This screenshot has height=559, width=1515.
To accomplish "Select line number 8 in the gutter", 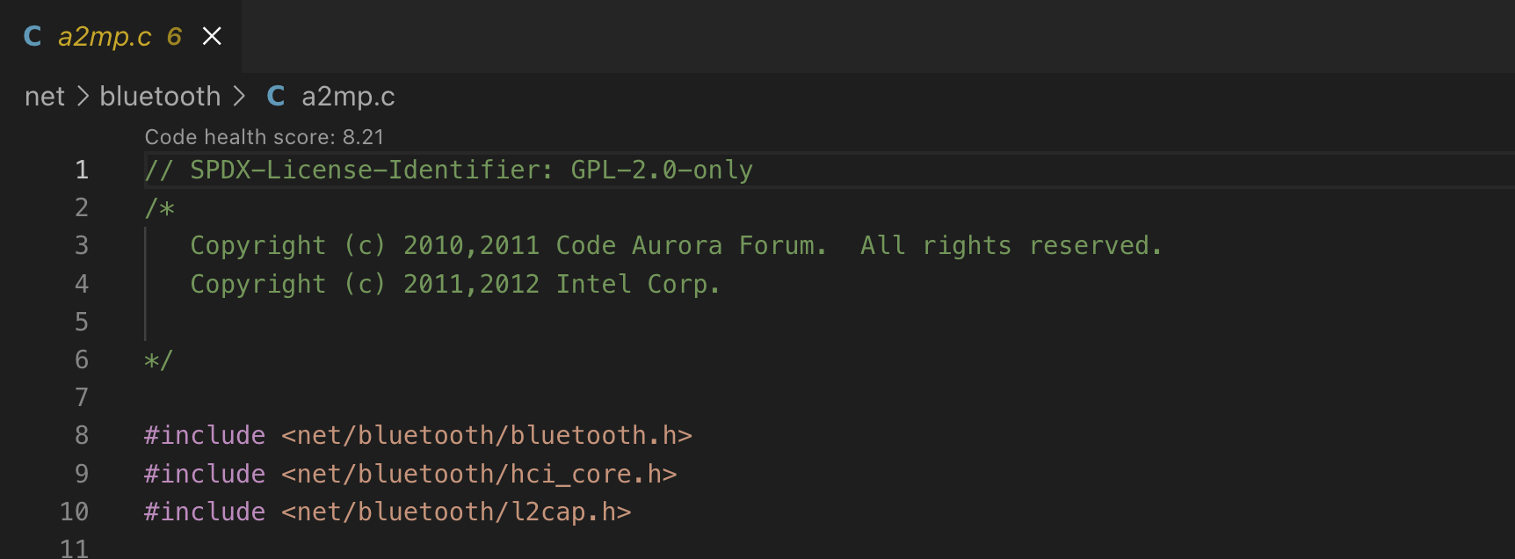I will (81, 435).
